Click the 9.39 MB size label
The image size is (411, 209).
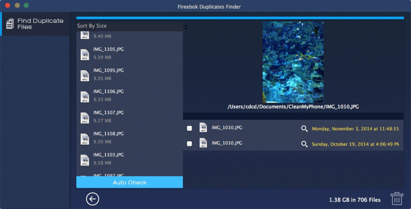click(x=102, y=57)
